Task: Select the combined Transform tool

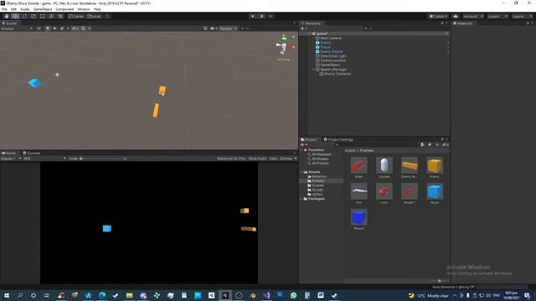Action: click(x=51, y=17)
